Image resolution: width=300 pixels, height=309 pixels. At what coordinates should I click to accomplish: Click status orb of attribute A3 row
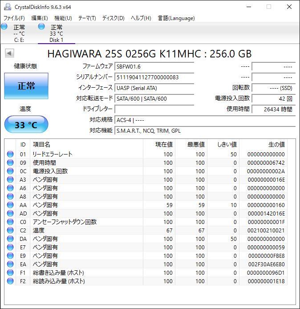10,179
